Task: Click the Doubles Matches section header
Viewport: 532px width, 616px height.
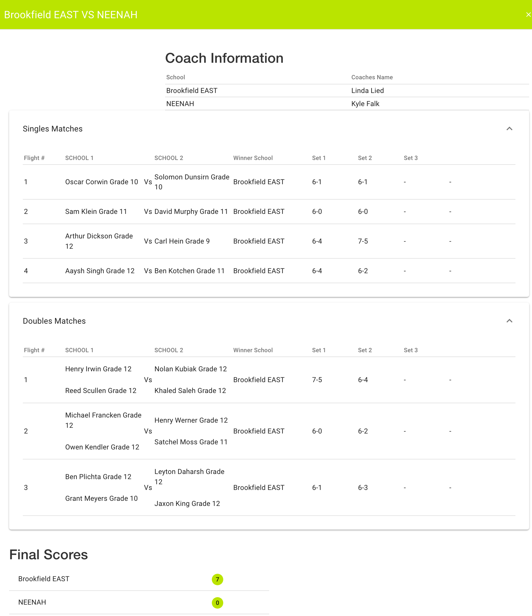Action: (x=54, y=321)
